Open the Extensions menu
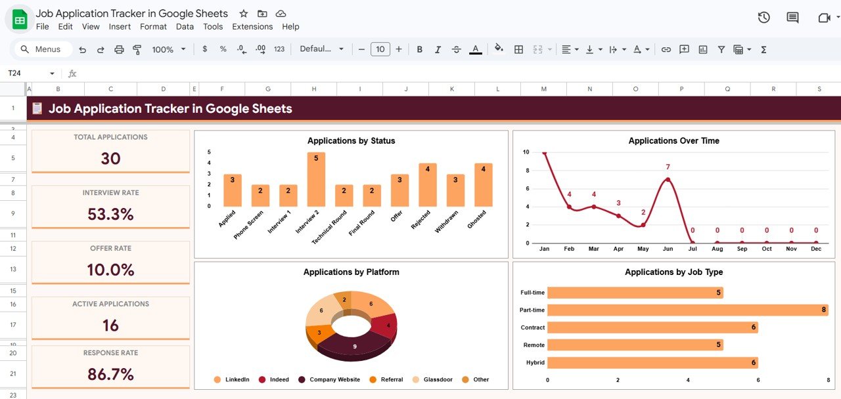This screenshot has height=399, width=841. 252,26
